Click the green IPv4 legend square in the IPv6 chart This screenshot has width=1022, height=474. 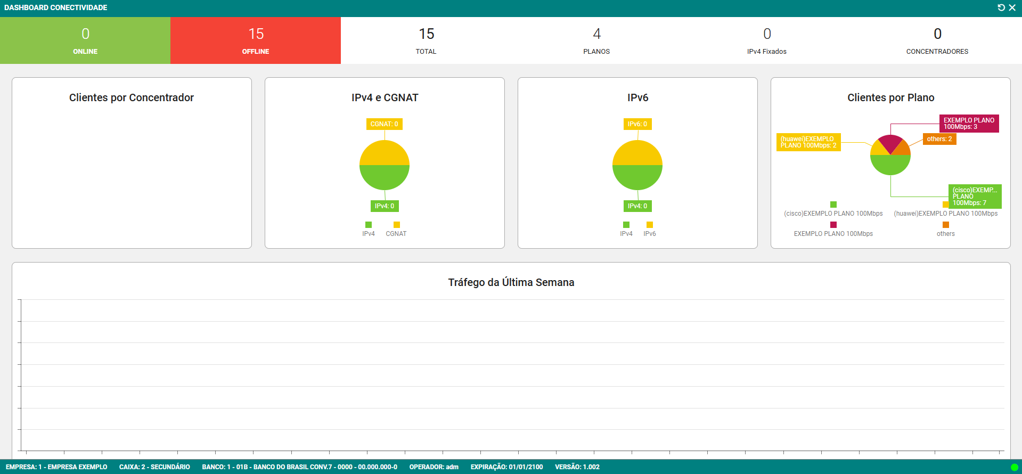coord(626,225)
